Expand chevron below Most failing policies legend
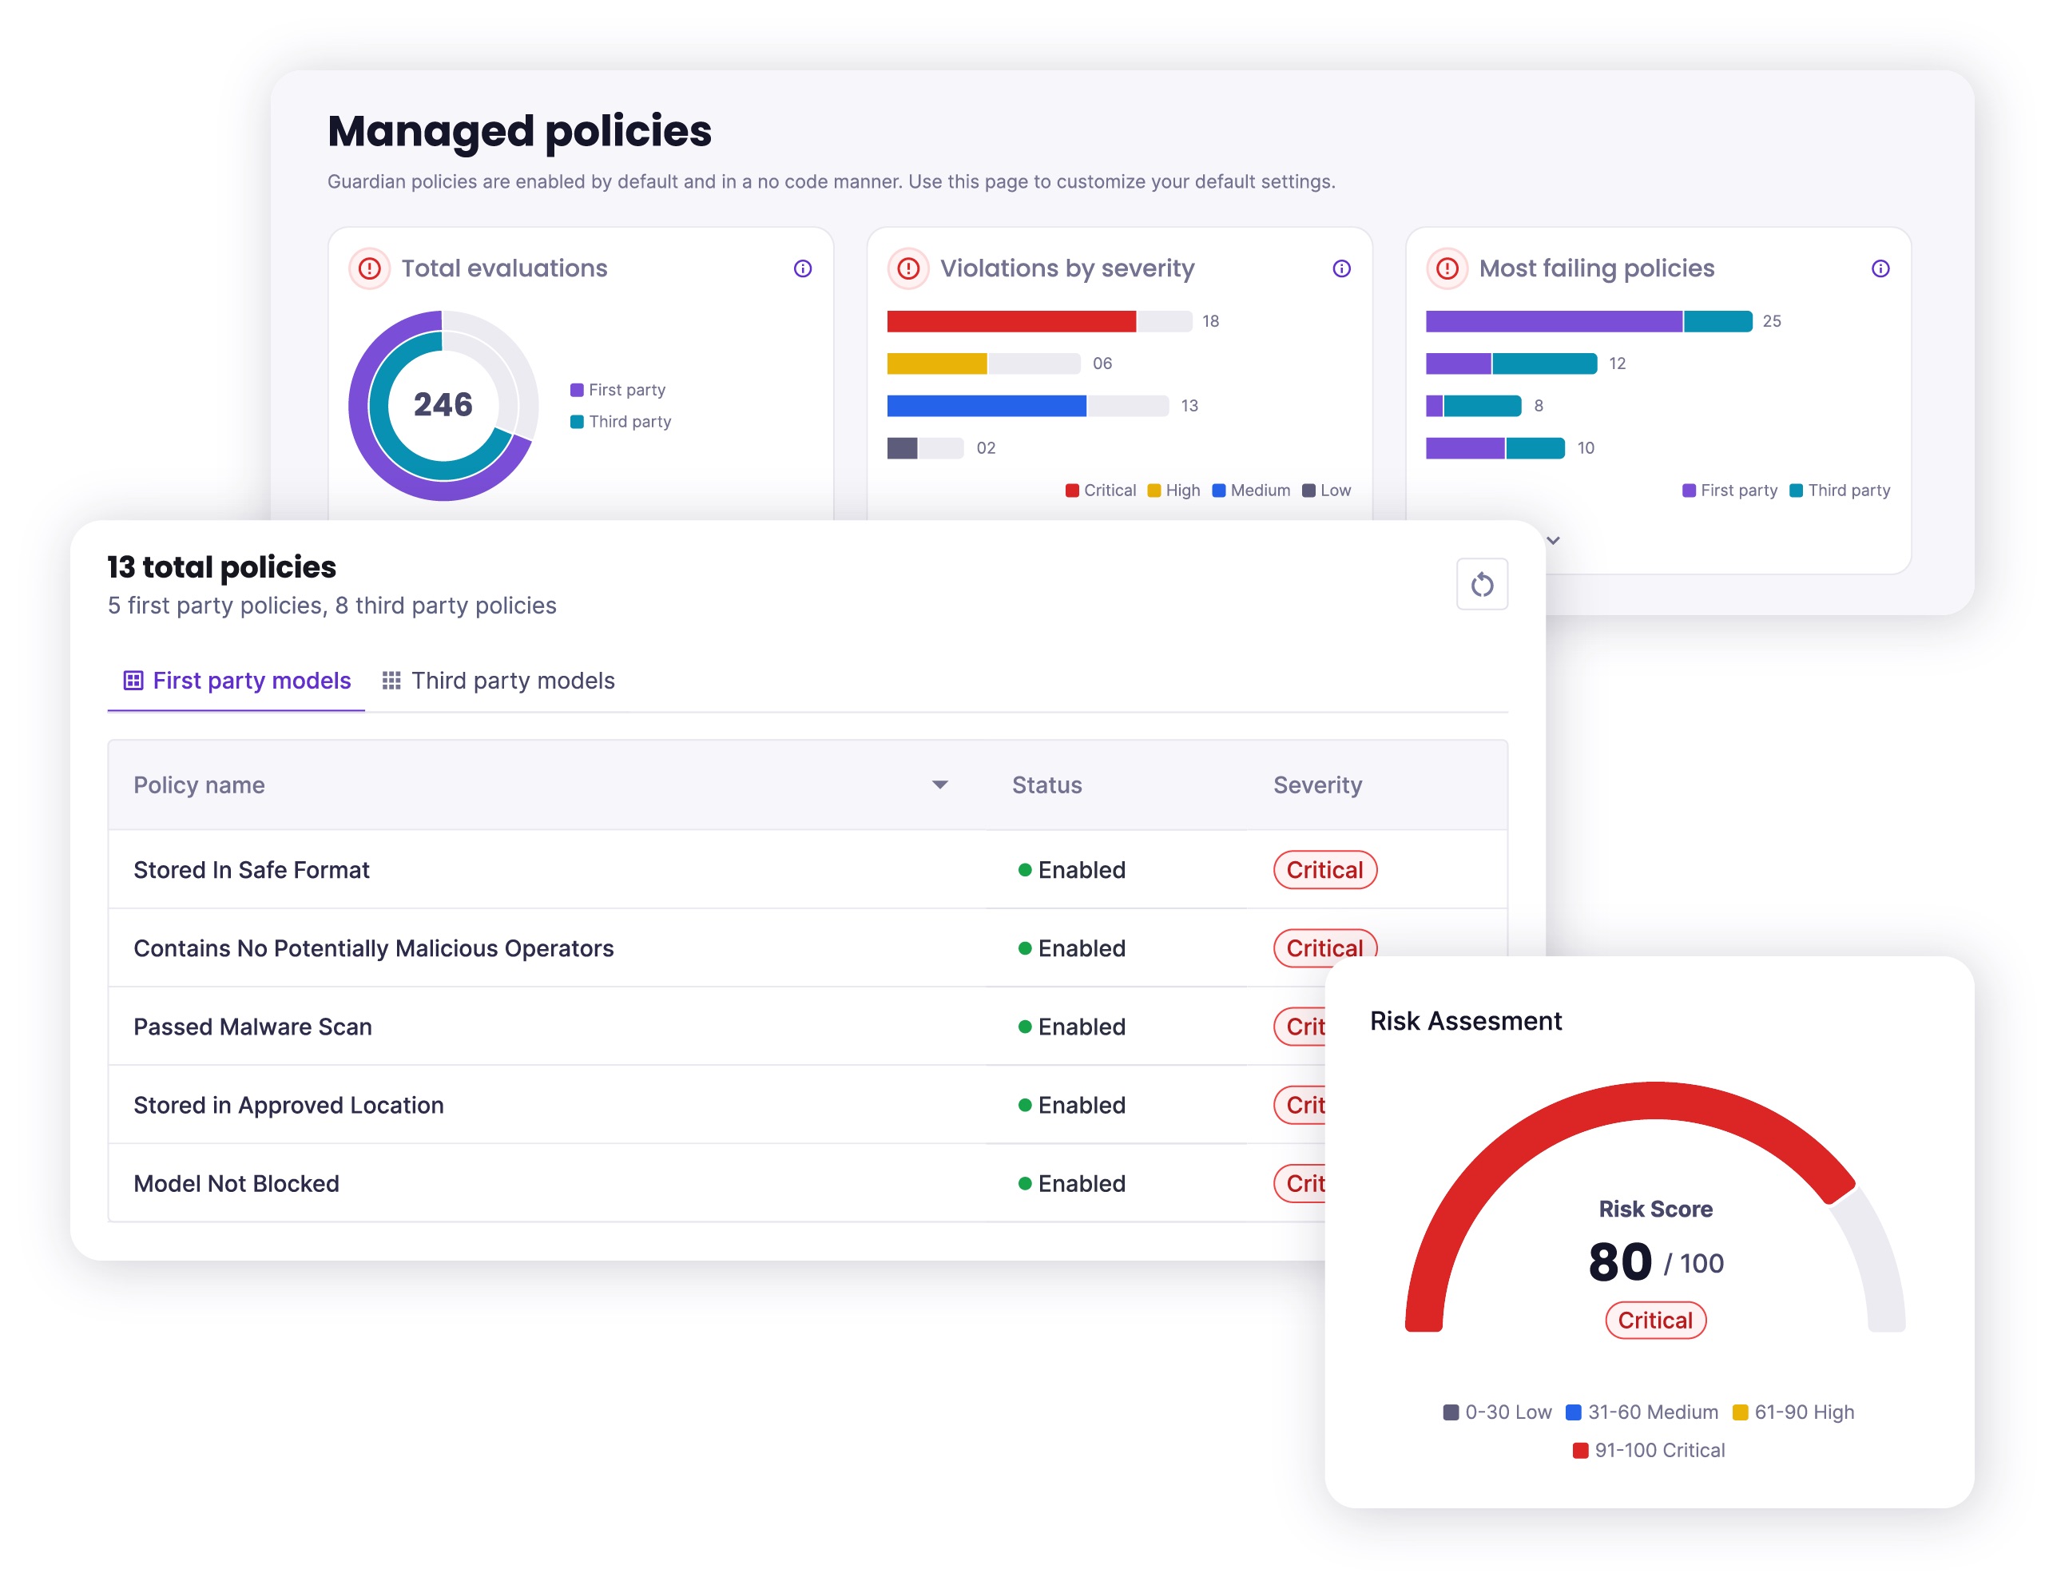Viewport: 2045px width, 1577px height. pos(1554,540)
